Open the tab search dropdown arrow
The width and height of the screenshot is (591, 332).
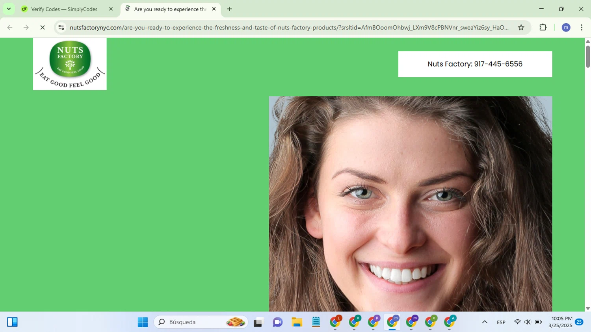pos(9,9)
